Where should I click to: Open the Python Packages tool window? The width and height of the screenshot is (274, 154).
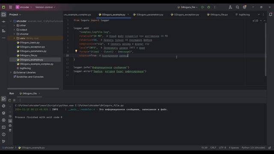3,113
